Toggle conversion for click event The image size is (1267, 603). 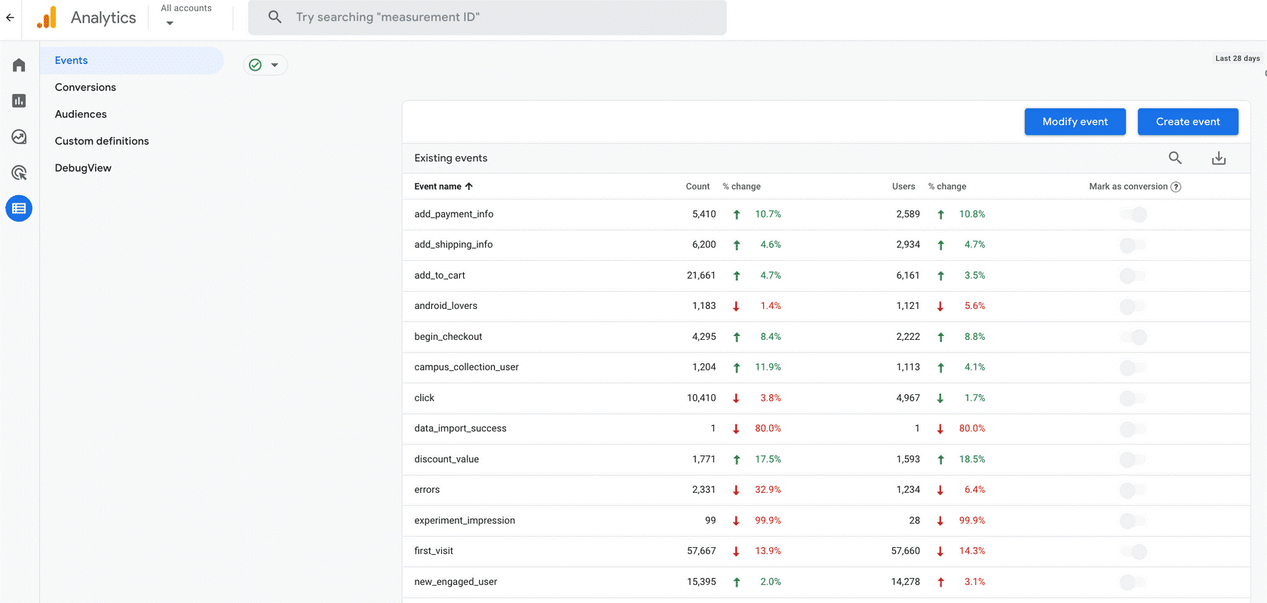(1133, 398)
